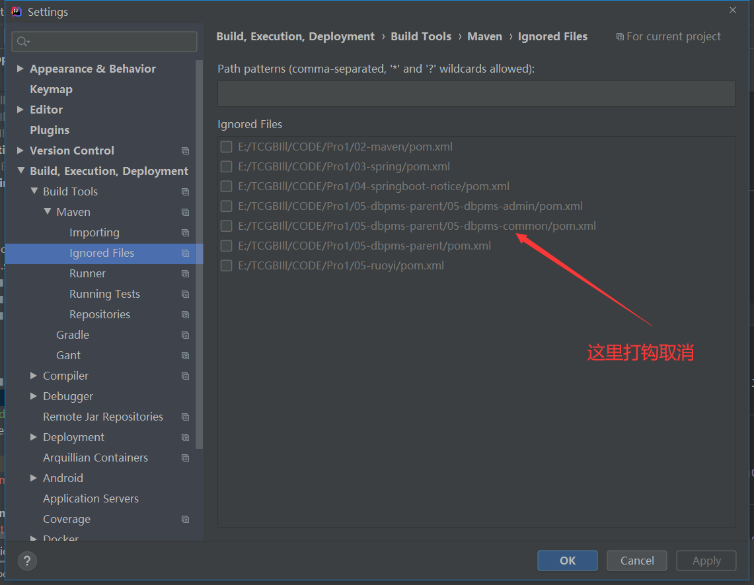The width and height of the screenshot is (754, 585).
Task: Focus the settings search field
Action: pyautogui.click(x=104, y=42)
